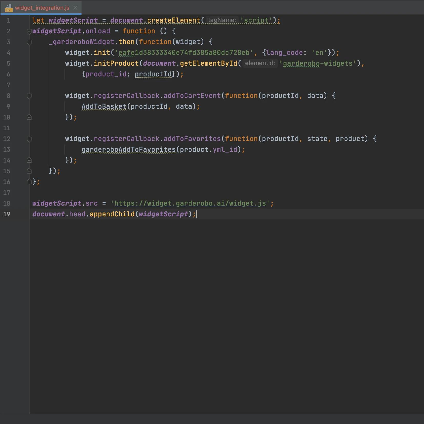Close the widget_integration.js tab
This screenshot has height=424, width=424.
[x=75, y=8]
